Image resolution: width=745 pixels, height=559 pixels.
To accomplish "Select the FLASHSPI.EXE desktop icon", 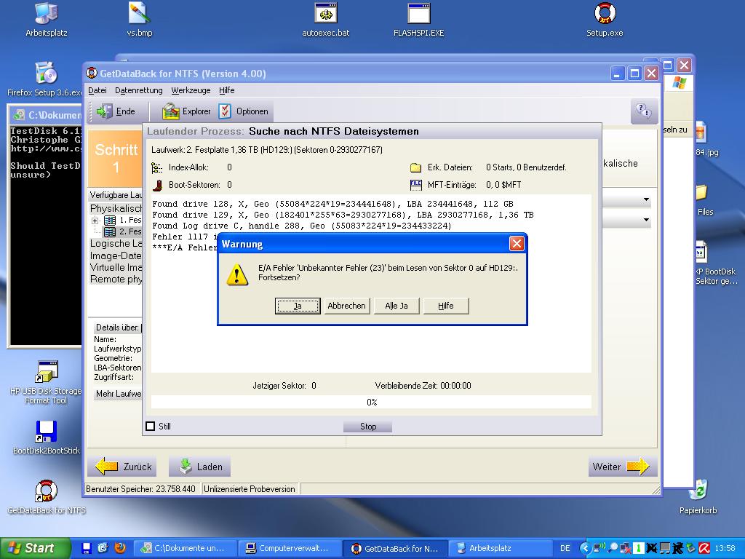I will pyautogui.click(x=418, y=20).
